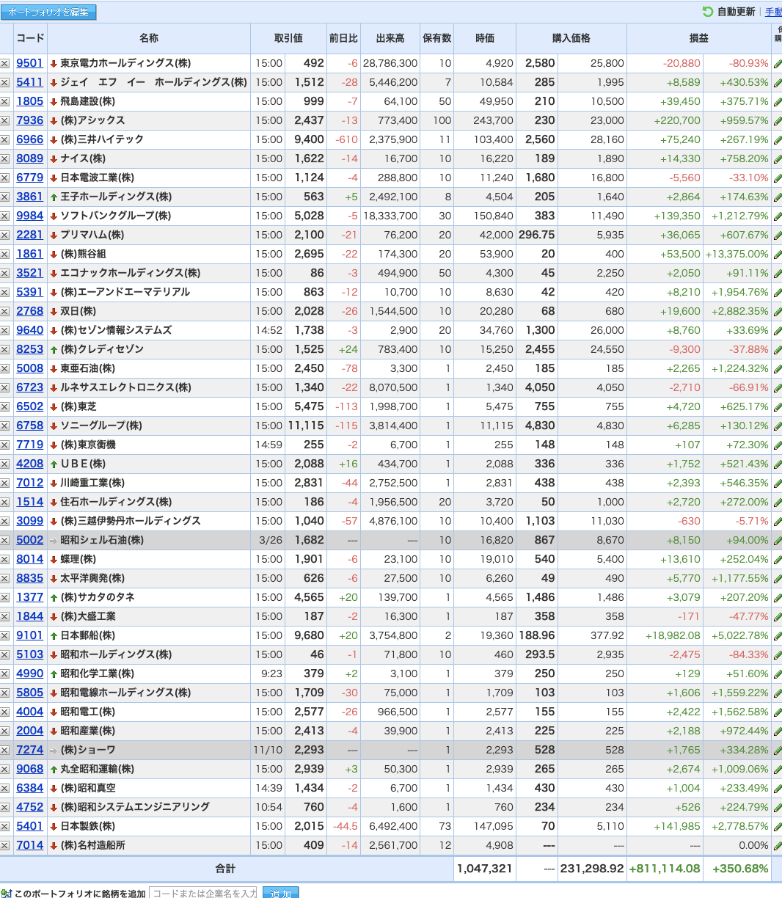Click pencil icon on エコナックホールディングス row
The width and height of the screenshot is (782, 898).
click(x=778, y=274)
